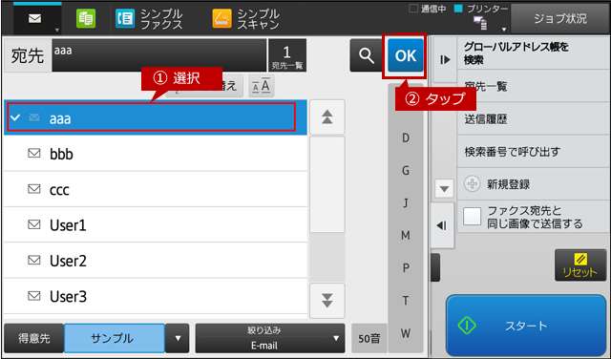Jump to index letter P
The image size is (611, 359).
coord(406,268)
